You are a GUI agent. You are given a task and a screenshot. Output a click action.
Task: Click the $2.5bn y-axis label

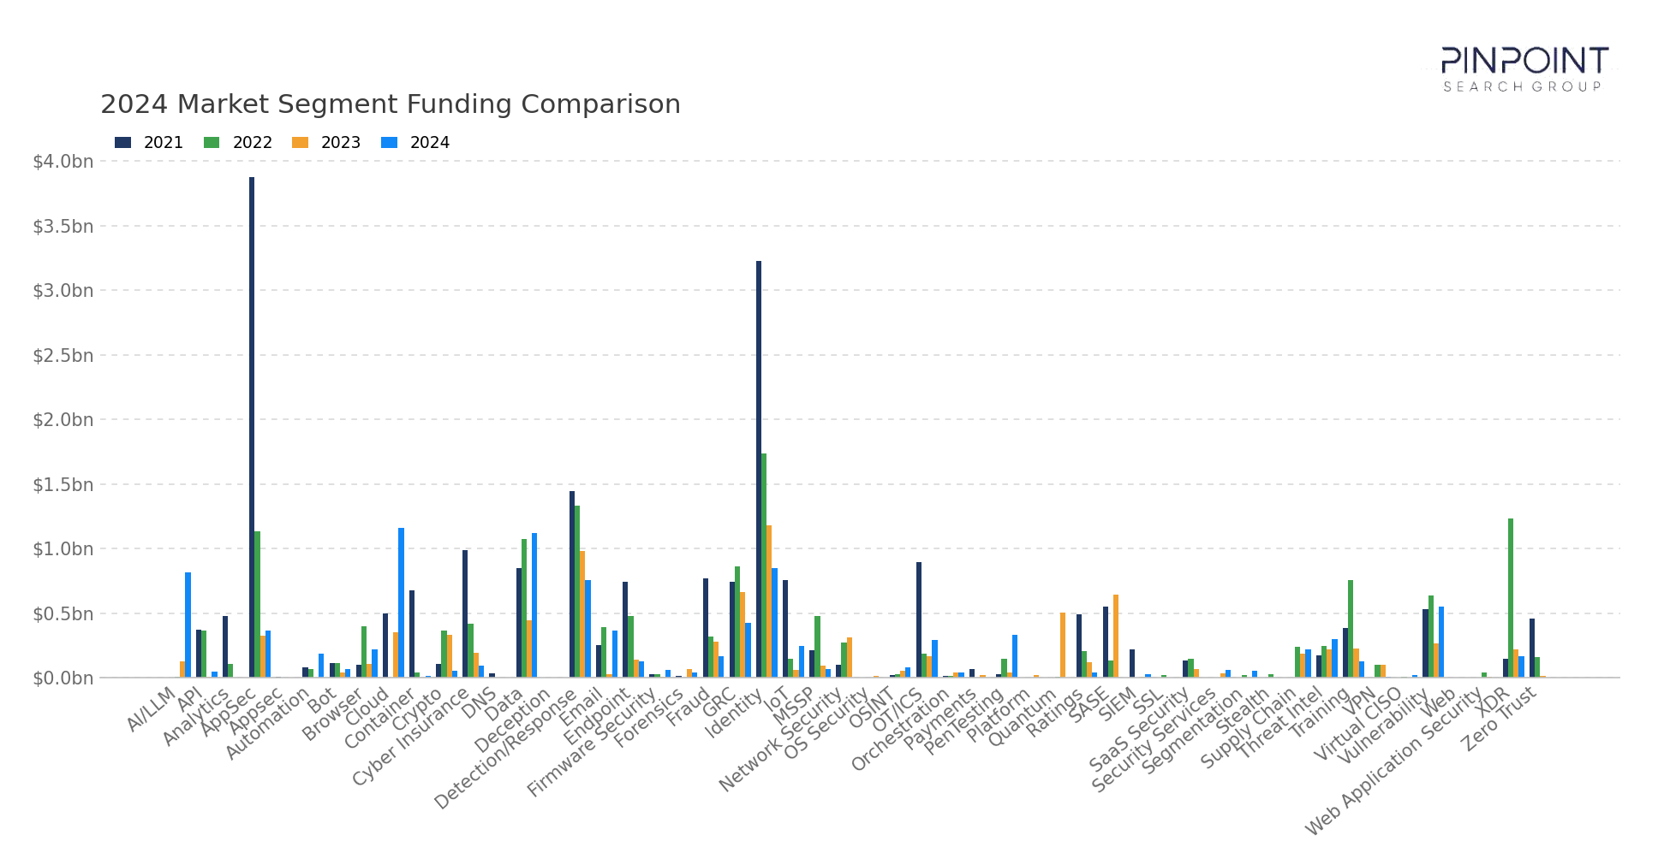click(x=63, y=356)
